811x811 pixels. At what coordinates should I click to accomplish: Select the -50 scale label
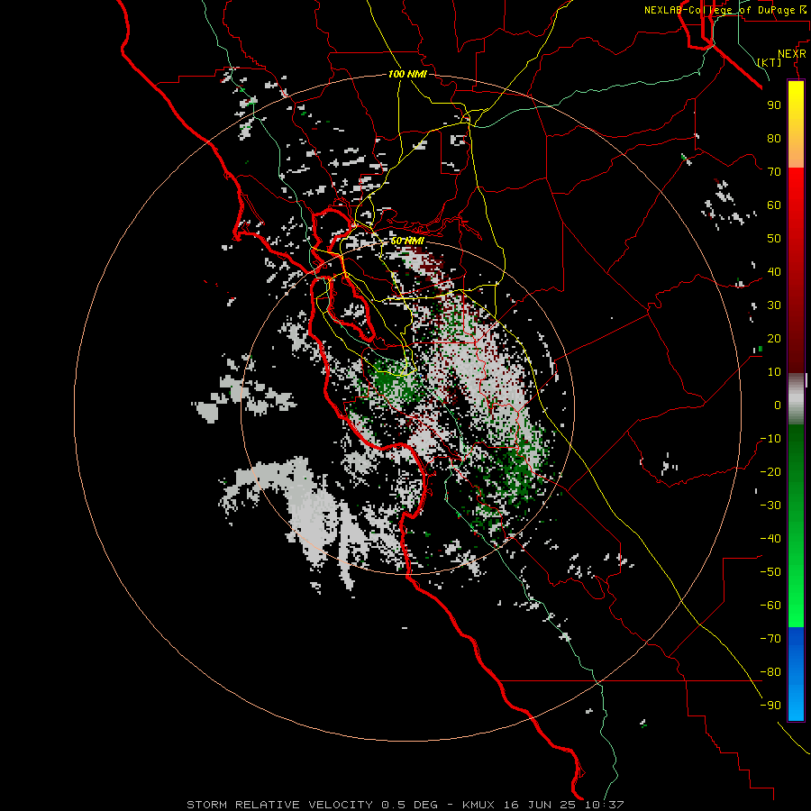[x=770, y=572]
